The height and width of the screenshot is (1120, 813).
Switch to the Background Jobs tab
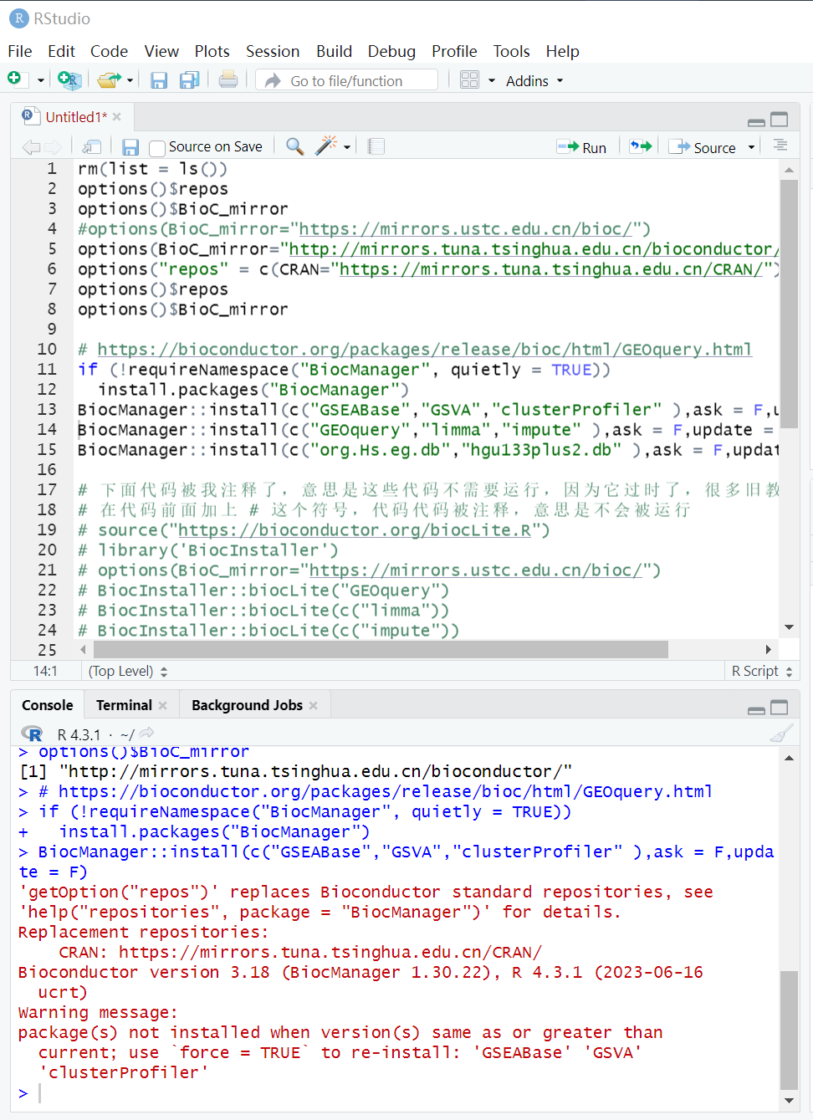pyautogui.click(x=247, y=705)
